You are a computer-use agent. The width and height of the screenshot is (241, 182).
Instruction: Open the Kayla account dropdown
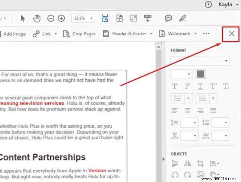[228, 4]
